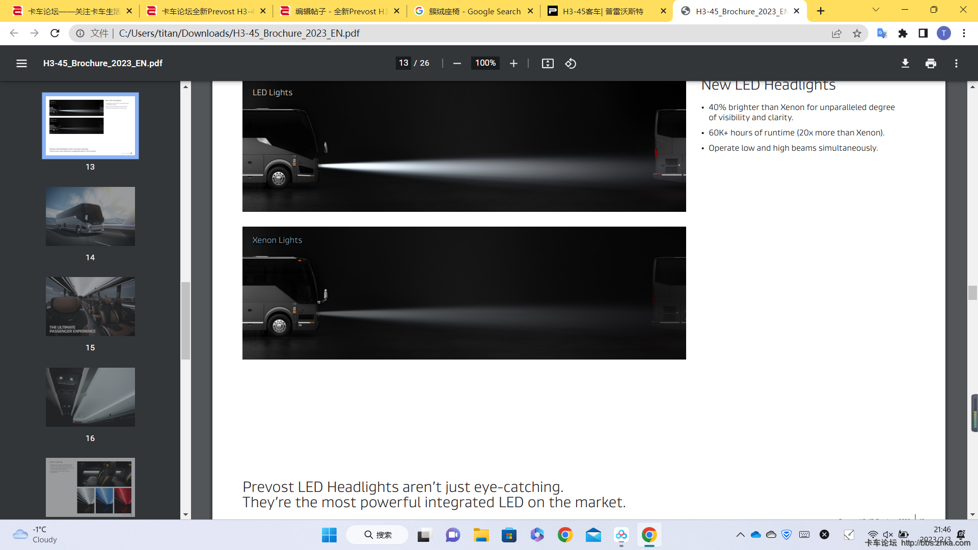
Task: Print the PDF document
Action: click(931, 63)
